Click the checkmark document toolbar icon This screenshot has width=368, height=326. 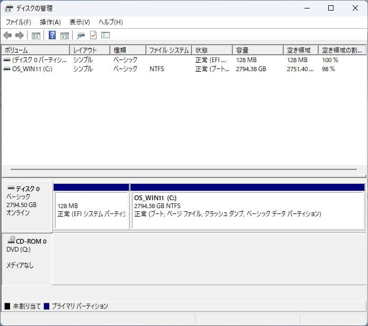point(93,35)
